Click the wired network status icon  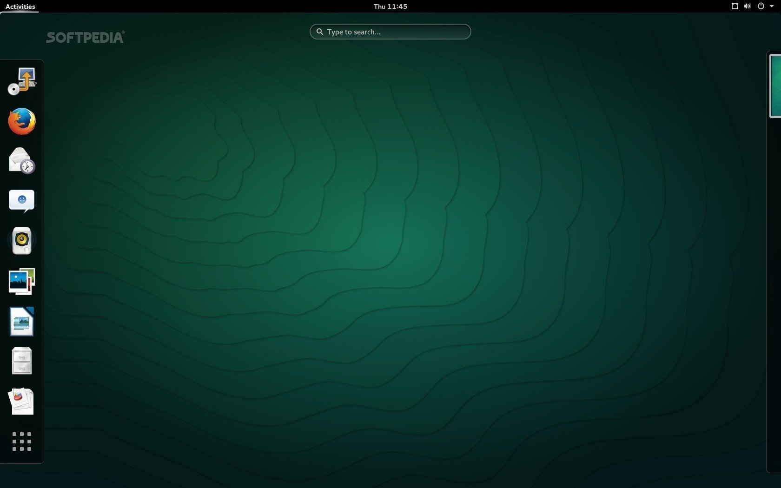735,7
